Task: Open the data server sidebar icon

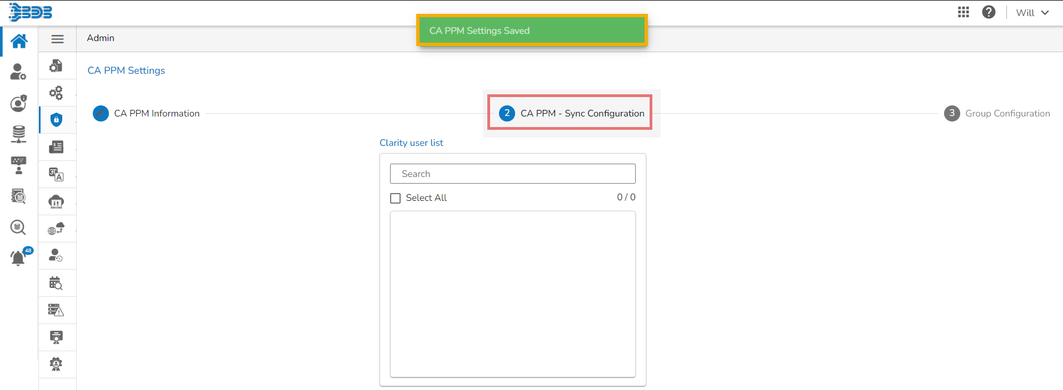Action: pyautogui.click(x=18, y=134)
